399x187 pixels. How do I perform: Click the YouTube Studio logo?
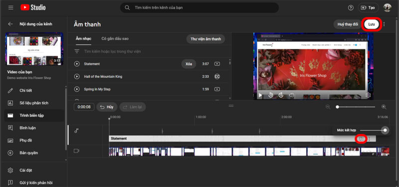tap(33, 7)
